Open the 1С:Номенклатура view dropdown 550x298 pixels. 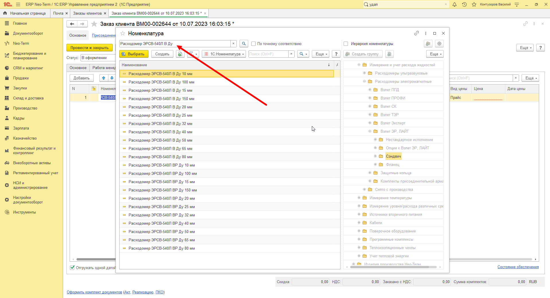click(224, 54)
